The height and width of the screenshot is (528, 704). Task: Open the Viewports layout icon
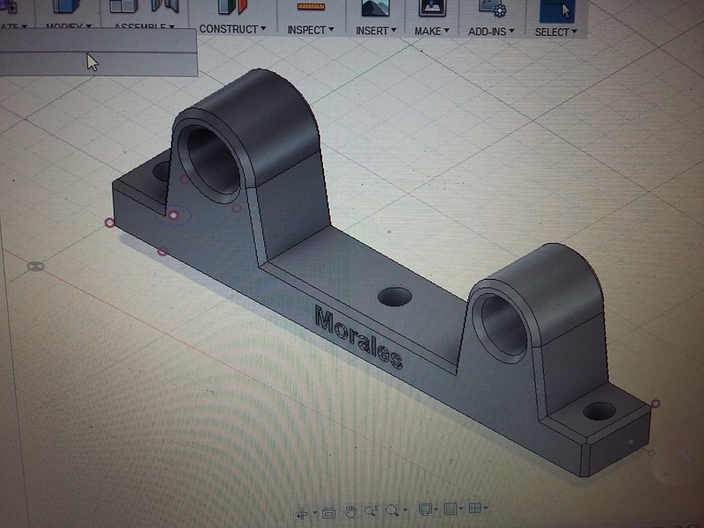pyautogui.click(x=474, y=508)
